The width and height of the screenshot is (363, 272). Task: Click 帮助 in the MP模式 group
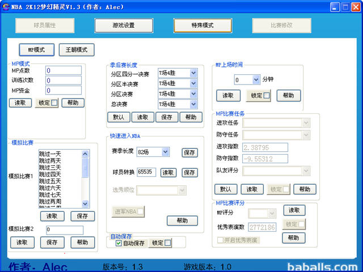click(x=73, y=103)
